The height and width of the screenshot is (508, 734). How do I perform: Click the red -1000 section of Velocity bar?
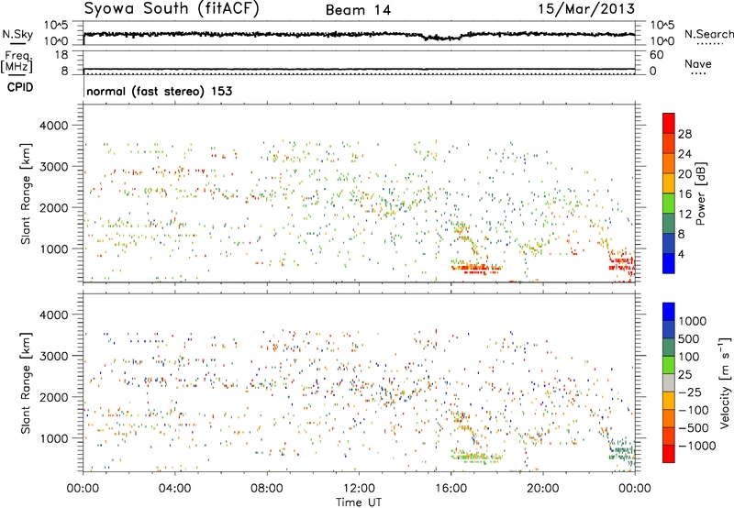(x=669, y=453)
